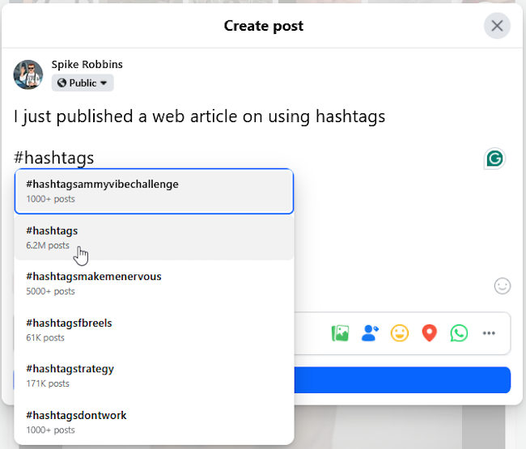
Task: Close the Create post dialog
Action: click(497, 26)
